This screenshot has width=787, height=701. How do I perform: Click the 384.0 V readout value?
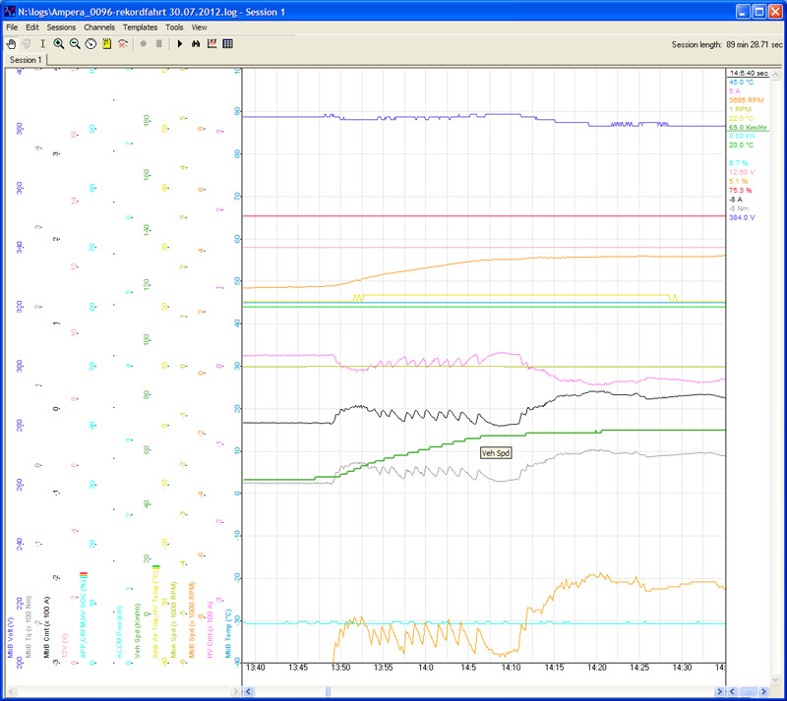coord(742,216)
